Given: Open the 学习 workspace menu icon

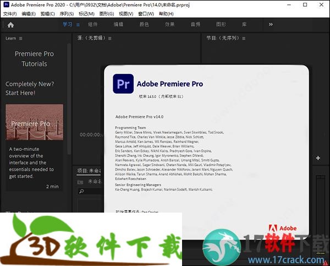Looking at the screenshot, I should (78, 25).
